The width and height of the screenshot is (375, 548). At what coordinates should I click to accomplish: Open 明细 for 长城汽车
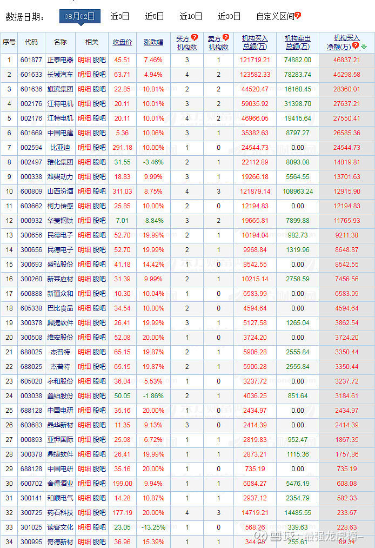pyautogui.click(x=84, y=75)
